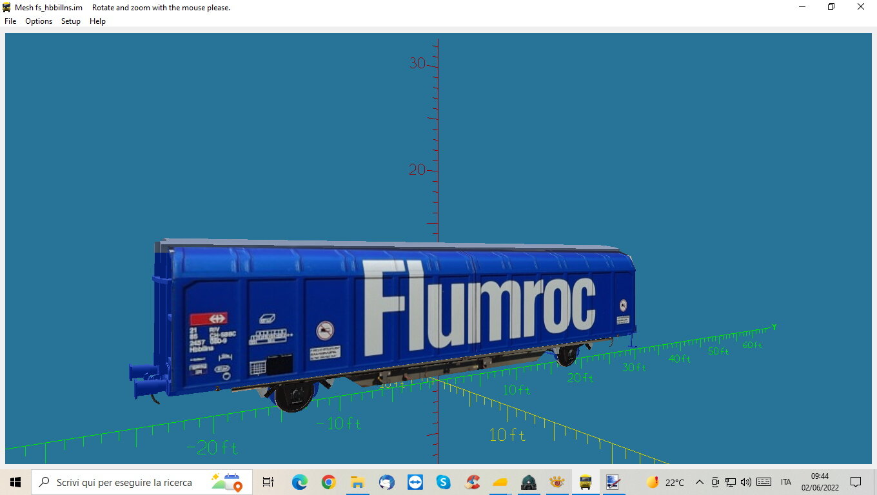This screenshot has width=877, height=495.
Task: Click the Meet Now tray icon
Action: pyautogui.click(x=715, y=482)
